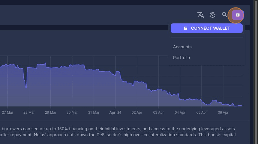Click the 29 Mar date tick
The width and height of the screenshot is (258, 144).
(x=51, y=112)
